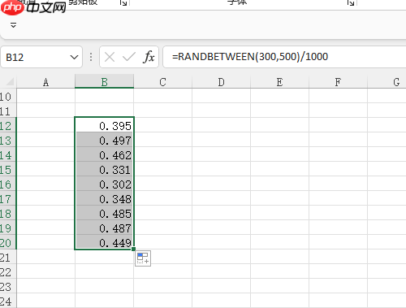Screen dimensions: 406x308
Task: Select row 20 header
Action: click(7, 243)
